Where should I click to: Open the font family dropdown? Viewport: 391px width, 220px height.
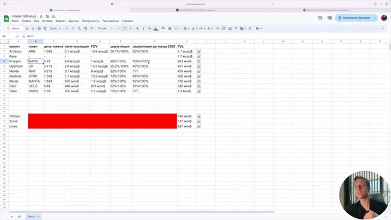coord(105,29)
